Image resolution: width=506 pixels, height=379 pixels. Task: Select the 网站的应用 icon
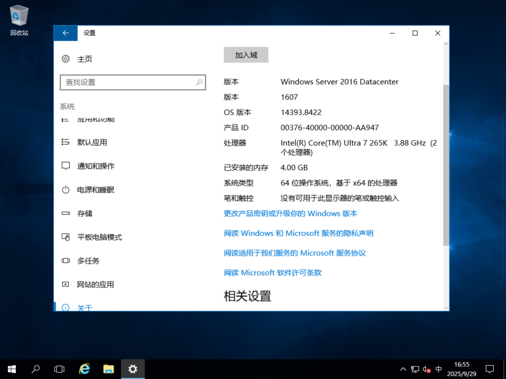point(66,284)
